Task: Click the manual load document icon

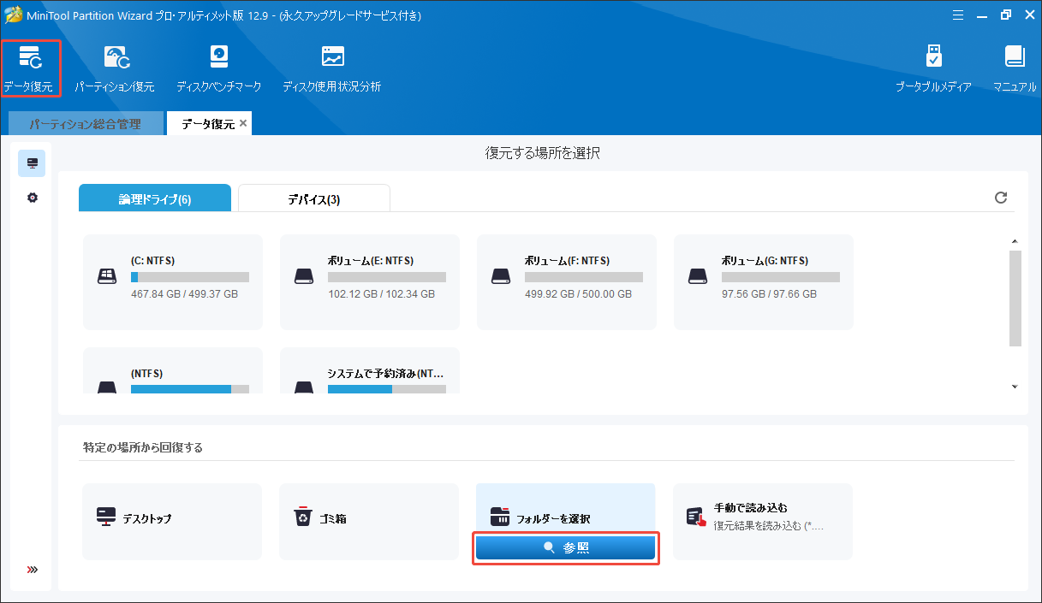Action: [x=696, y=517]
